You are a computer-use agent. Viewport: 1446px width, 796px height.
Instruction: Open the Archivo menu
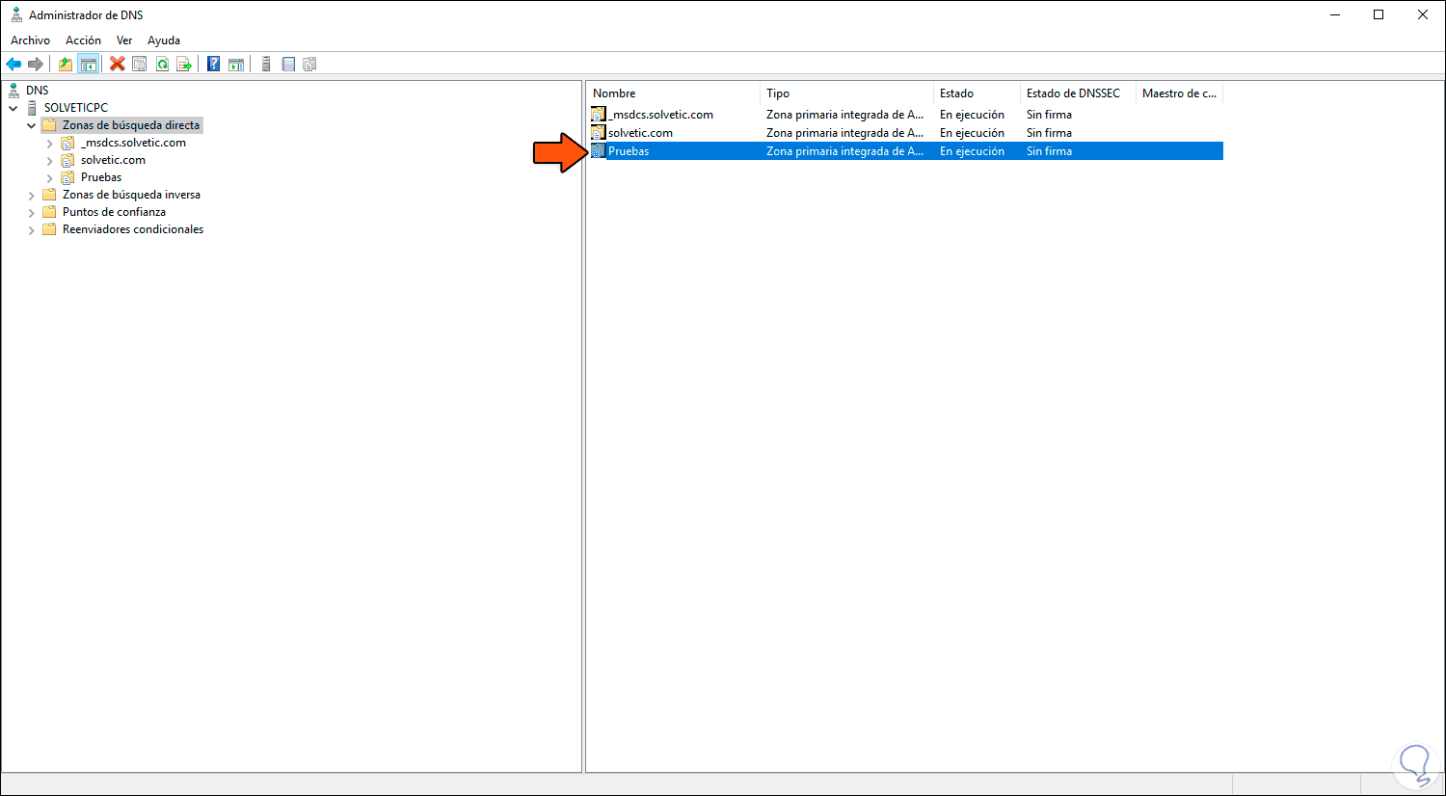point(30,40)
